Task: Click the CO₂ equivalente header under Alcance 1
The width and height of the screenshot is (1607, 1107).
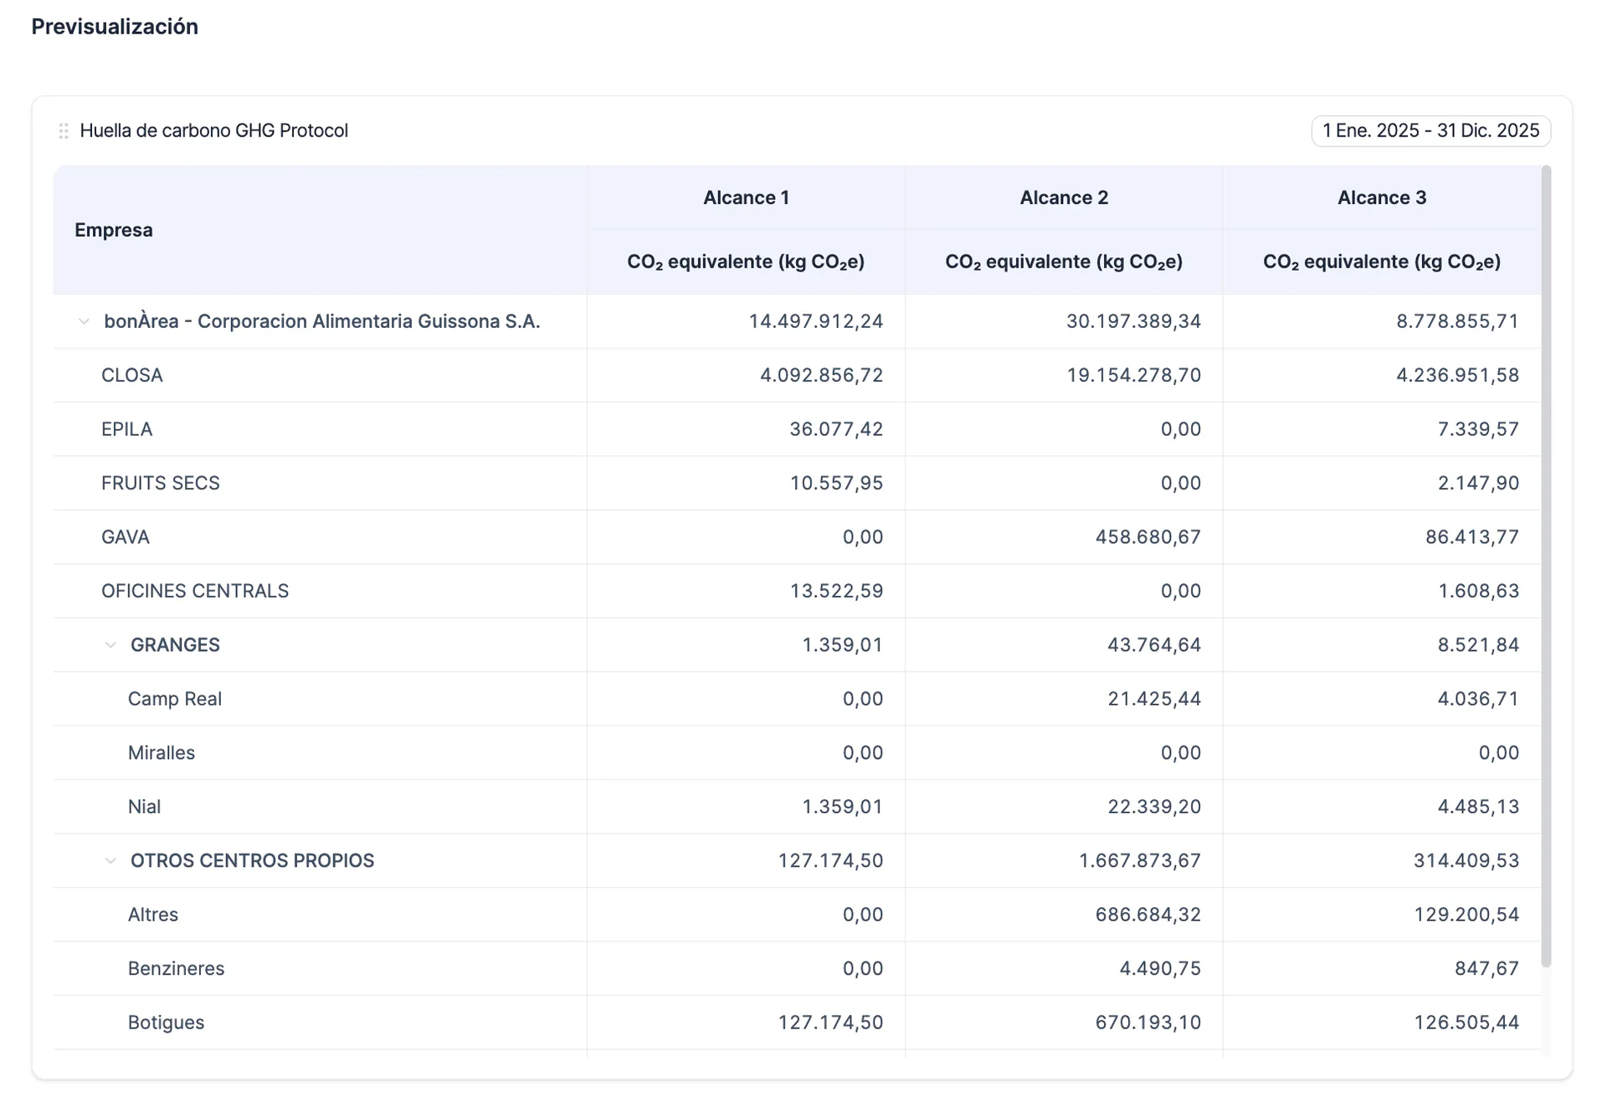Action: [746, 262]
